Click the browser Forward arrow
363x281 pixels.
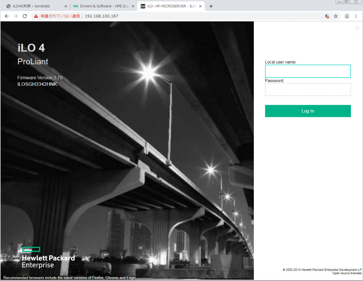[x=16, y=16]
